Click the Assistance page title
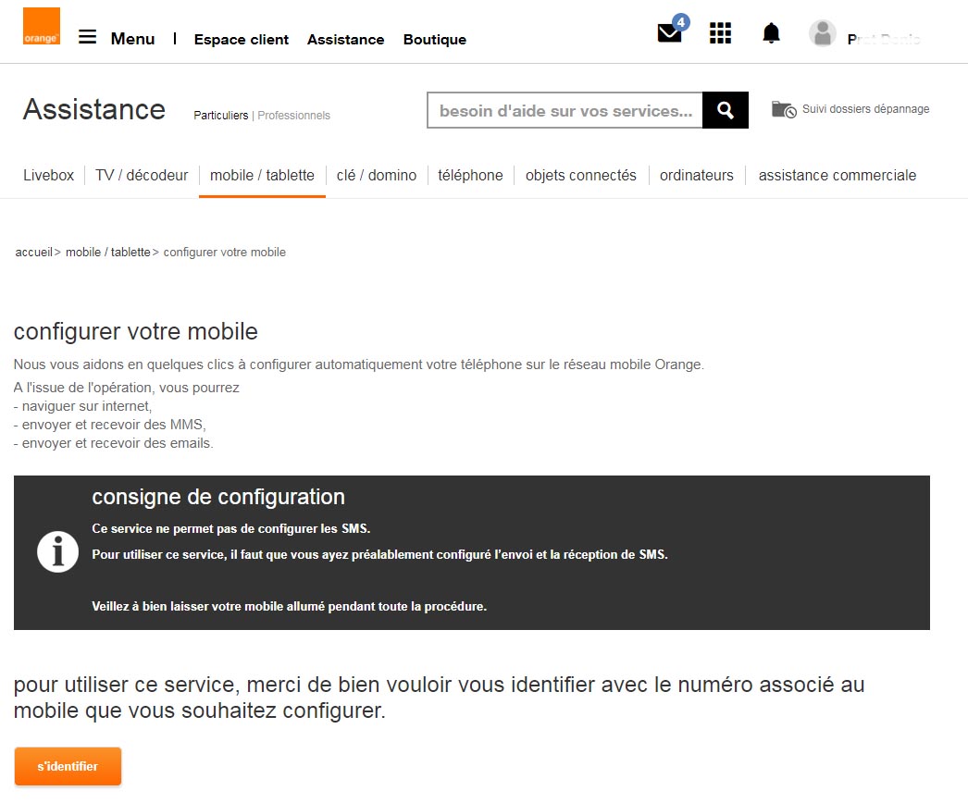 pyautogui.click(x=94, y=110)
